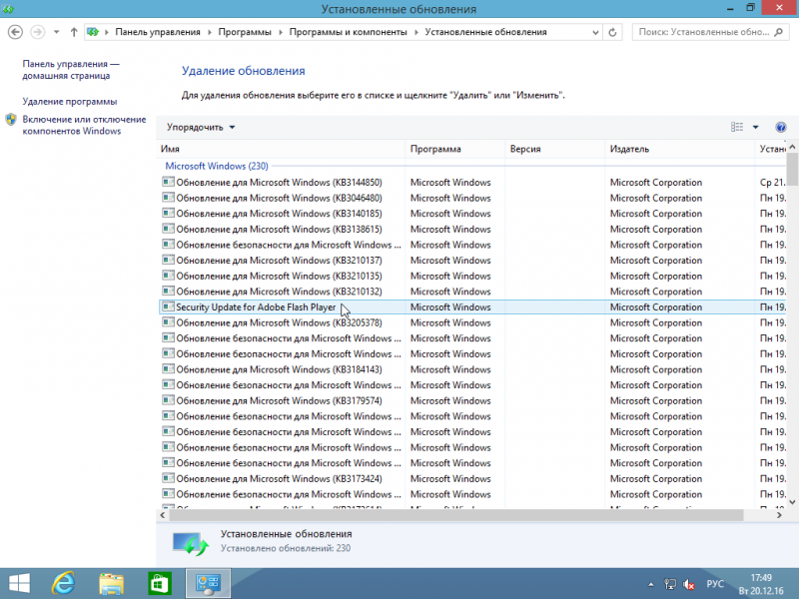Launch Internet Explorer from the taskbar
This screenshot has width=799, height=599.
pos(64,584)
